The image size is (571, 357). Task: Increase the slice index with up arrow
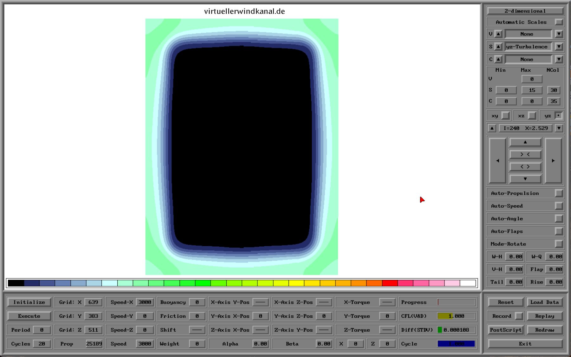(492, 128)
